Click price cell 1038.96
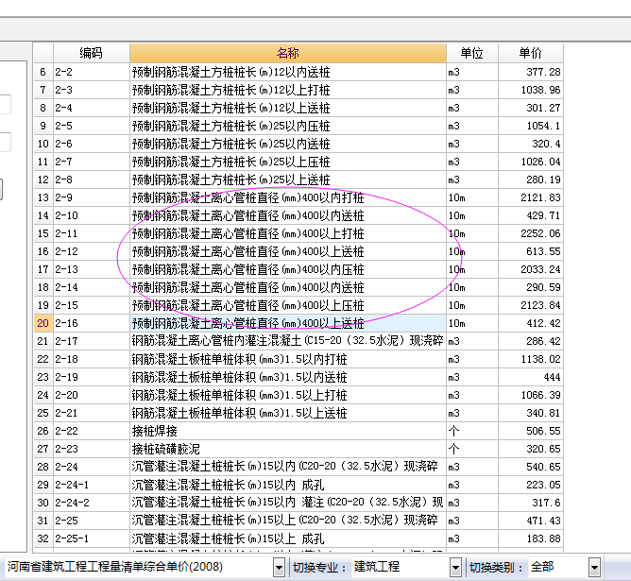 530,90
